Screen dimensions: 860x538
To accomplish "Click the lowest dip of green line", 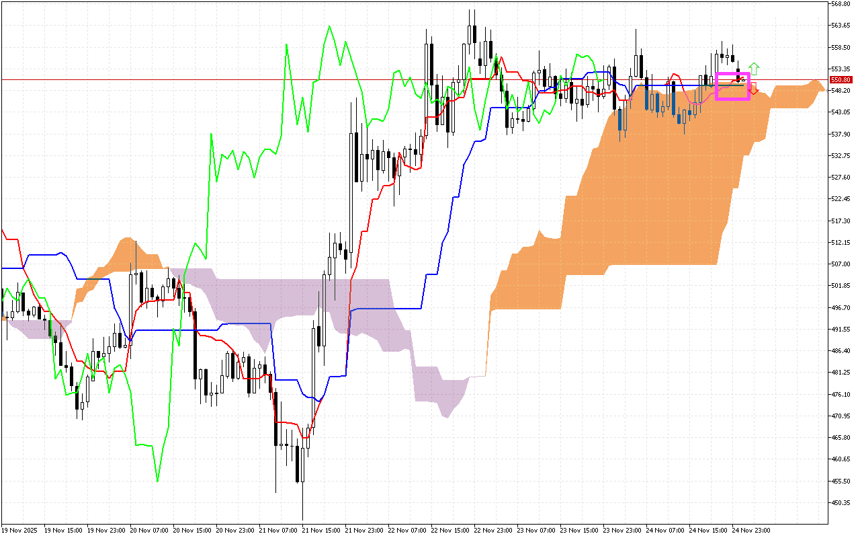I will pyautogui.click(x=157, y=480).
